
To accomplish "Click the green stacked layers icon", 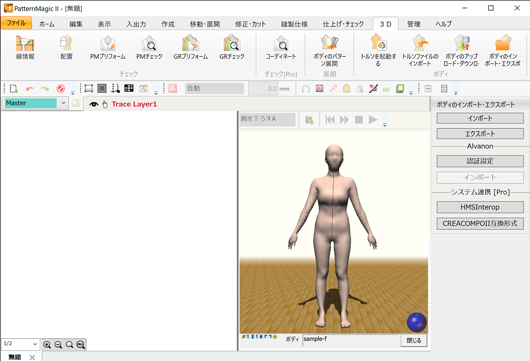I will pyautogui.click(x=400, y=88).
